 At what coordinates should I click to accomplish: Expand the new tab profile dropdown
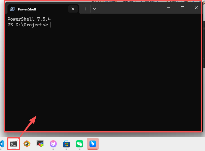pyautogui.click(x=95, y=9)
